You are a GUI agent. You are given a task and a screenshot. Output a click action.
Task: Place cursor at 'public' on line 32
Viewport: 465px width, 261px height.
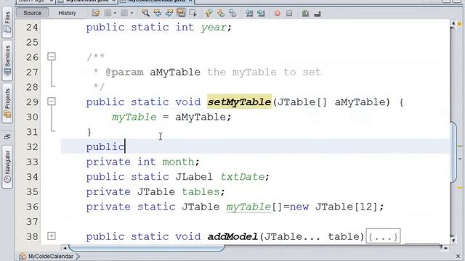point(105,147)
